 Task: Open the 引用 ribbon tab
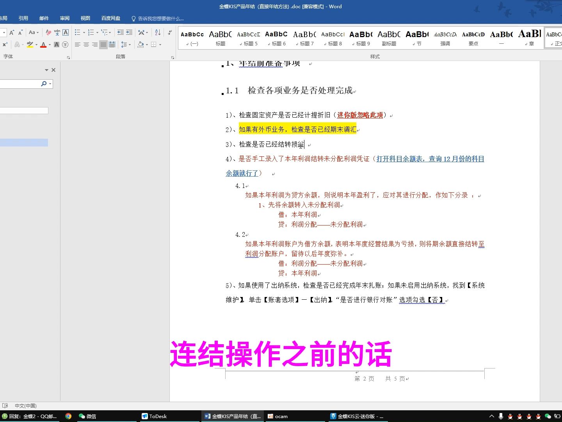[x=23, y=18]
